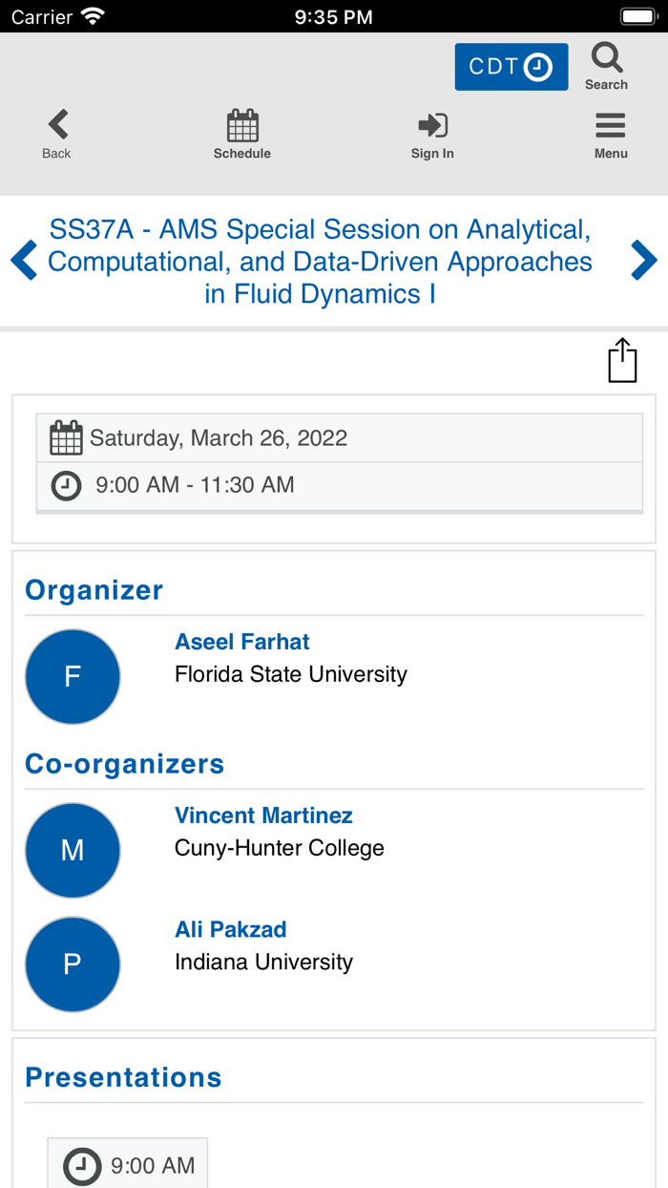668x1188 pixels.
Task: Go to next session with right chevron
Action: (x=643, y=260)
